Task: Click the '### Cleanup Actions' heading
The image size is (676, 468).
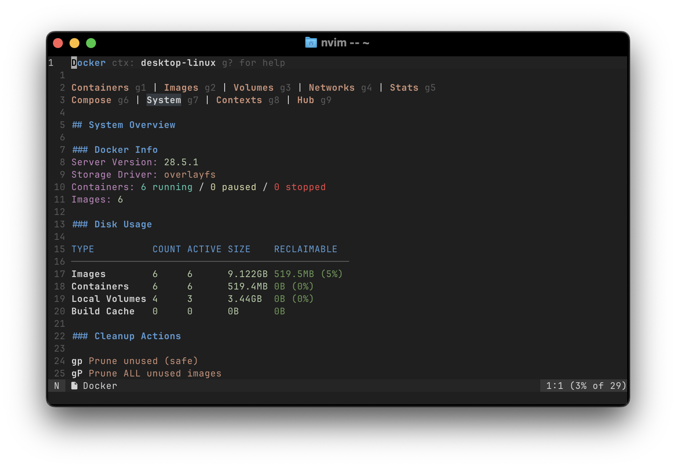Action: [126, 336]
